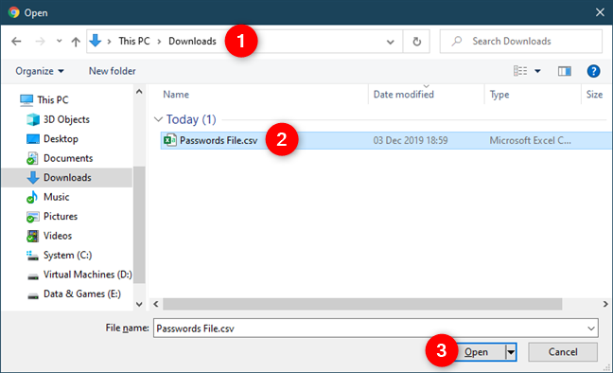
Task: Open Virtual Machines (D:) drive
Action: pyautogui.click(x=88, y=275)
